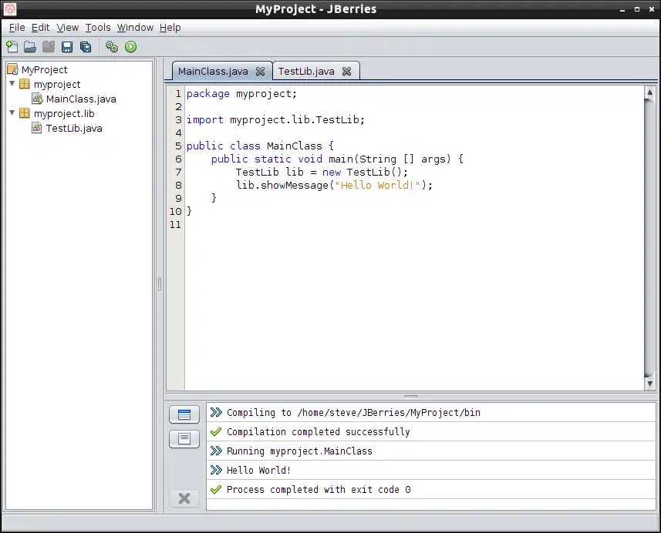Close the TestLib.java tab
661x533 pixels.
[346, 71]
